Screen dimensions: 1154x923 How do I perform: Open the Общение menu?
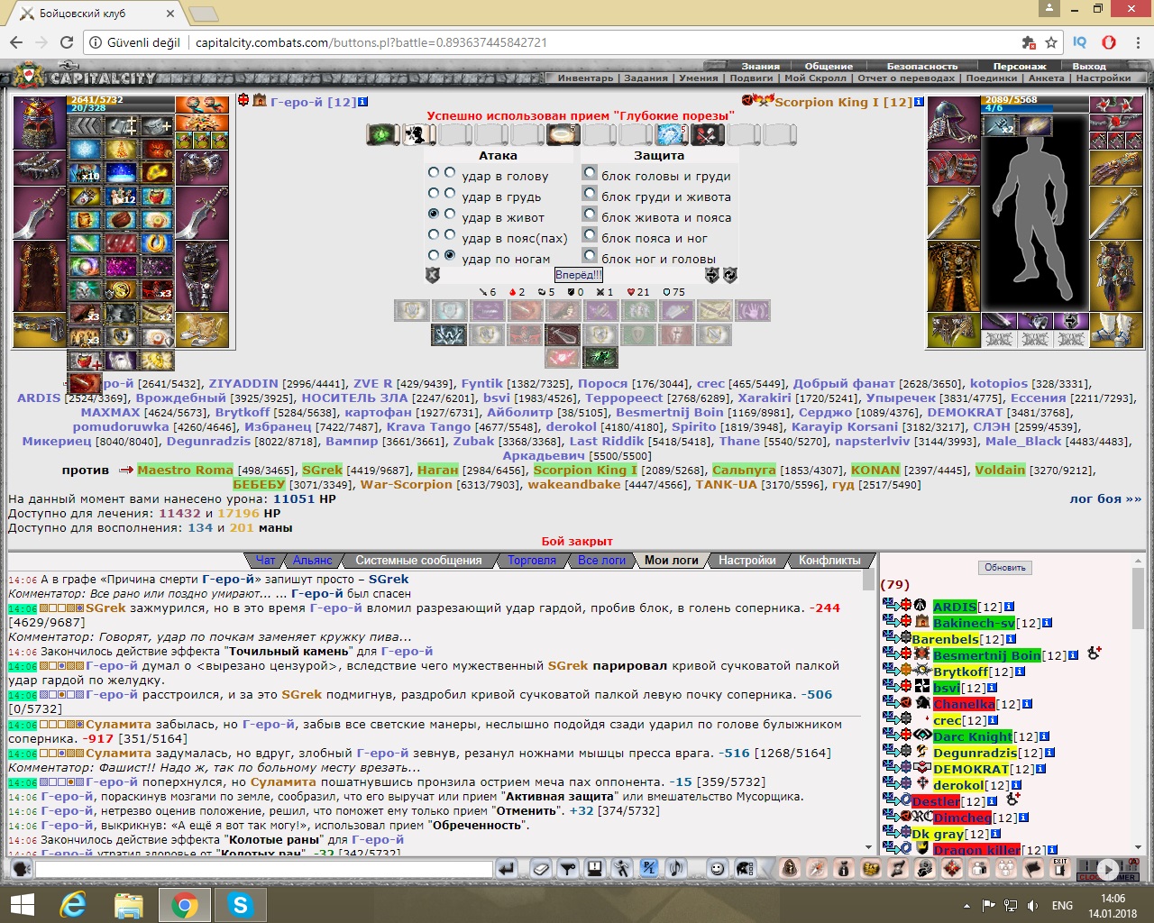click(829, 66)
